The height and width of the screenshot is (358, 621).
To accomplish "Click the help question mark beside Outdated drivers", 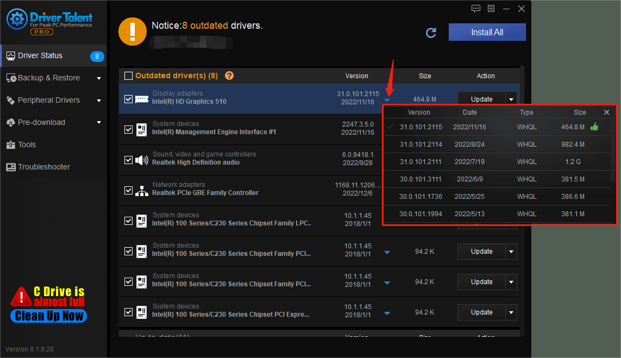I will 229,76.
